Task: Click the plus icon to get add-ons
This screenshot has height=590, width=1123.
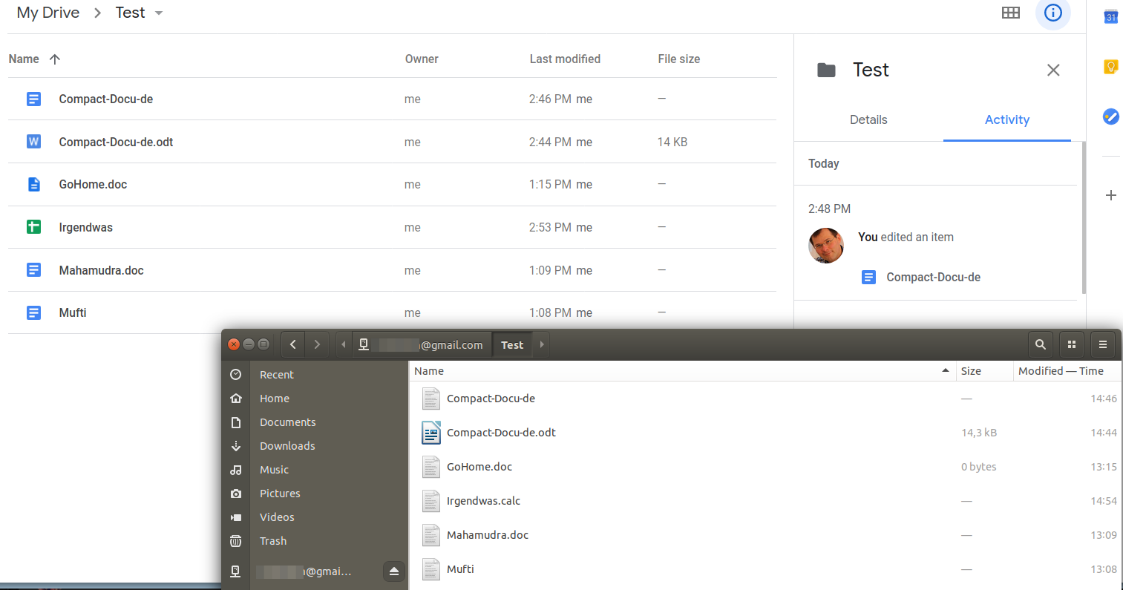Action: pyautogui.click(x=1110, y=195)
